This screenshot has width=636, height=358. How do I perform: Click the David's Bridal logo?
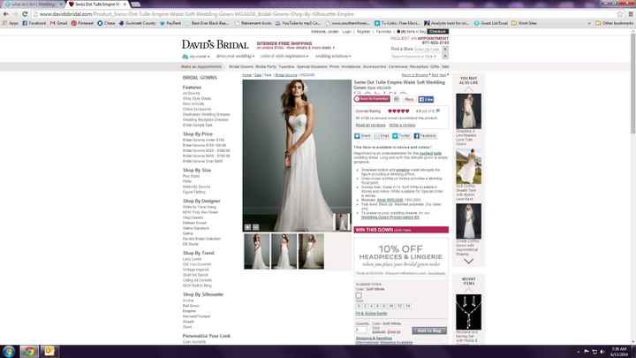(x=215, y=44)
